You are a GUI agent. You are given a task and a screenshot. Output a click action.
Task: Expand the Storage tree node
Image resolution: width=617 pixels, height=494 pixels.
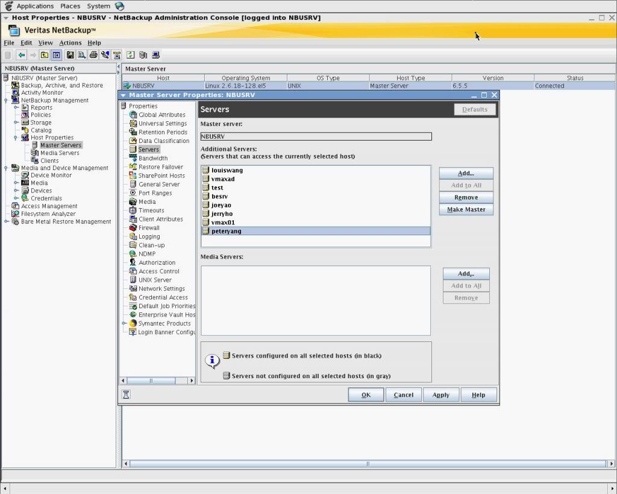coord(16,122)
